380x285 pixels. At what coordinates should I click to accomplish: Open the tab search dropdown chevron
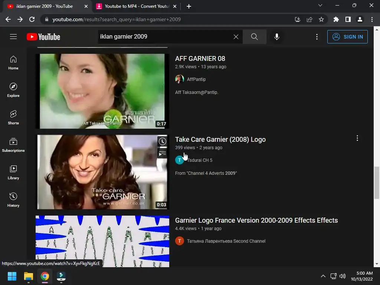[x=320, y=5]
